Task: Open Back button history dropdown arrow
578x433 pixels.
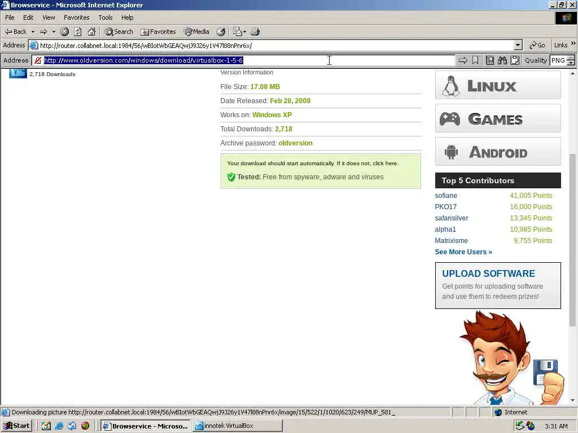Action: [33, 32]
